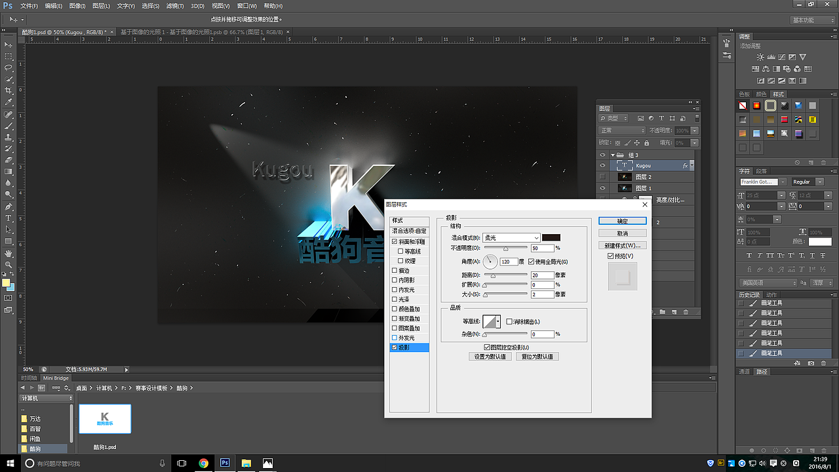Click the 酷狗1.psd thumbnail in Mini Bridge
Image resolution: width=839 pixels, height=472 pixels.
pos(105,418)
